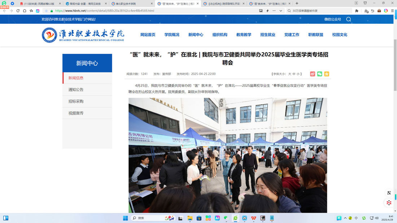Share the article to Weibo

313,74
